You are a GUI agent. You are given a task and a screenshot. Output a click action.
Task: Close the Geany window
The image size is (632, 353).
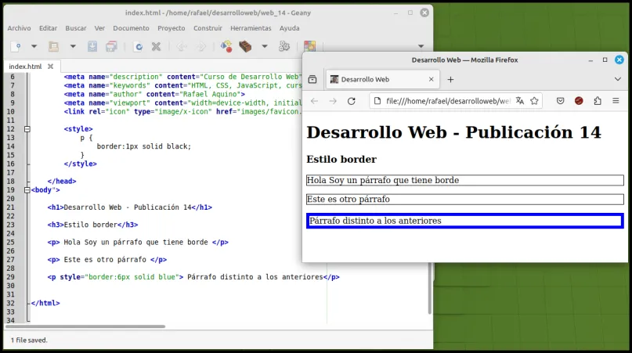pos(424,13)
